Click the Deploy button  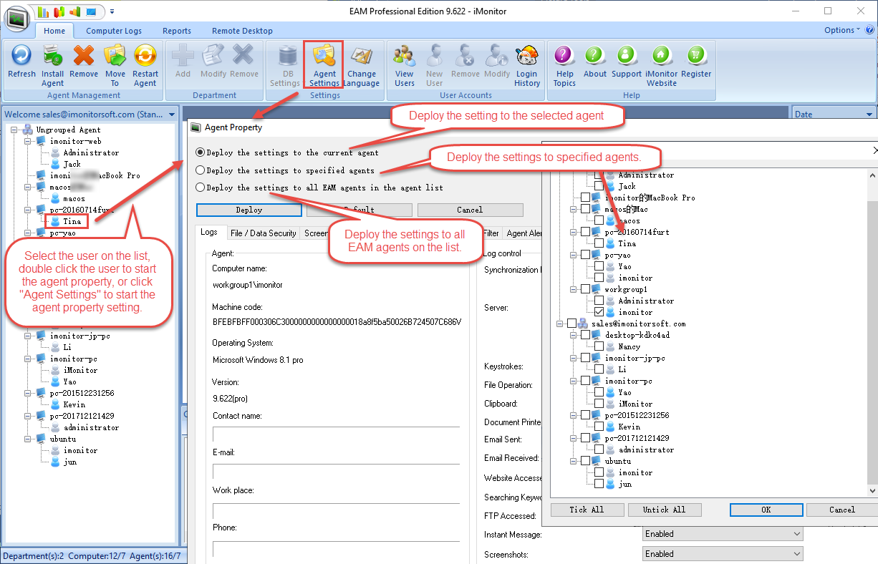point(249,210)
